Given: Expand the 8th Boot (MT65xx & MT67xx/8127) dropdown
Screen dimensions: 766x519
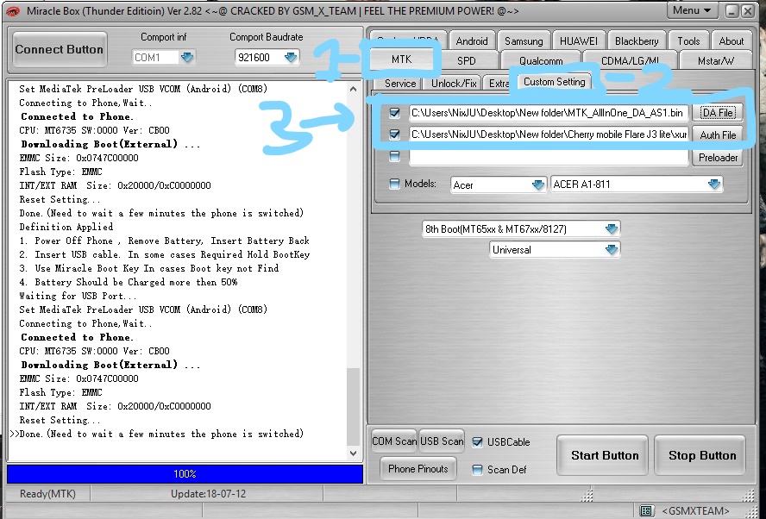Looking at the screenshot, I should (611, 228).
